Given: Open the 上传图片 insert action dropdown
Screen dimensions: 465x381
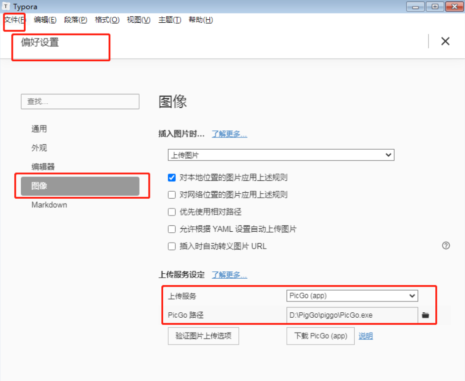Looking at the screenshot, I should [x=281, y=155].
